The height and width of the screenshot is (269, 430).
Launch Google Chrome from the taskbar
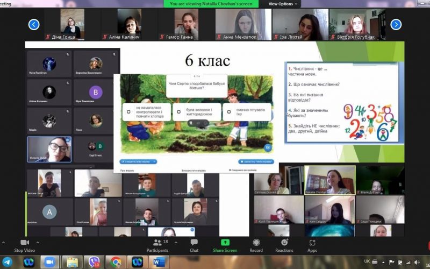(116, 261)
